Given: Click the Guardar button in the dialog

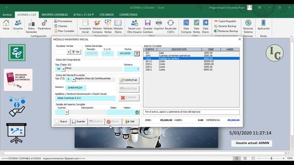Looking at the screenshot, I should [79, 121].
